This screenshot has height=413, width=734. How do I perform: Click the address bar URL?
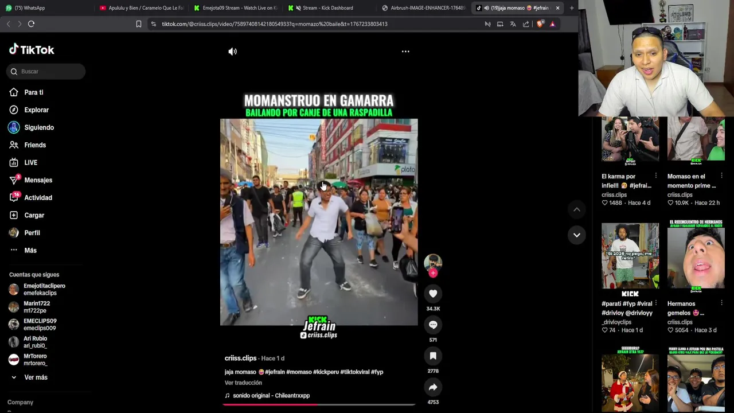(275, 24)
